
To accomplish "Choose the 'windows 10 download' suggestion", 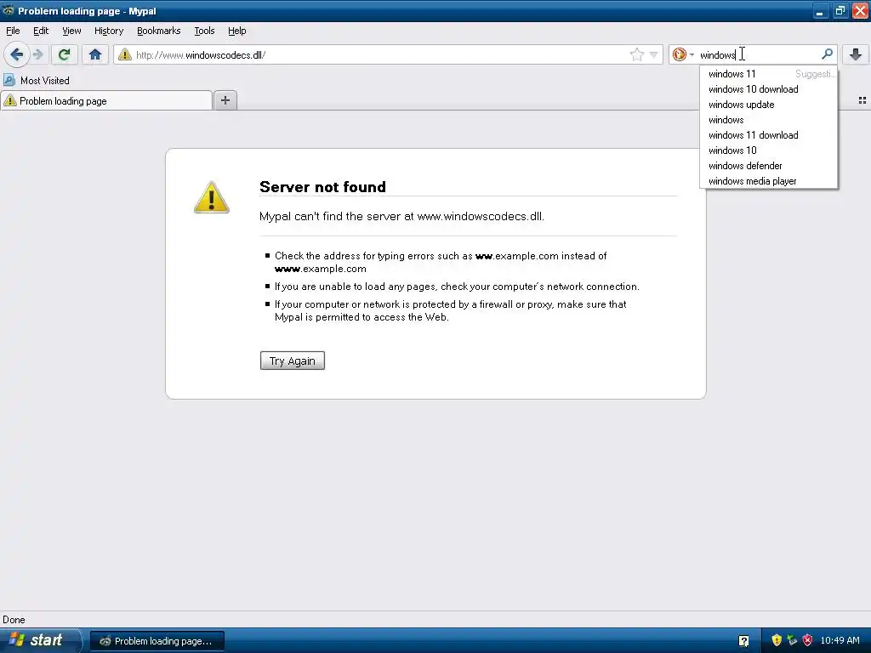I will tap(769, 89).
